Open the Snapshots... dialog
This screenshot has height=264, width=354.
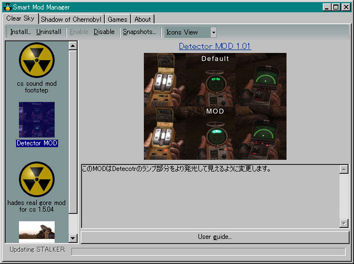tap(139, 32)
